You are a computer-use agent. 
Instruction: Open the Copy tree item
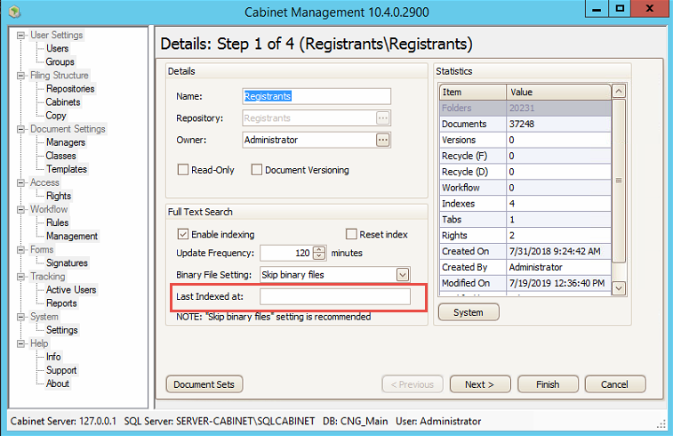(x=56, y=115)
